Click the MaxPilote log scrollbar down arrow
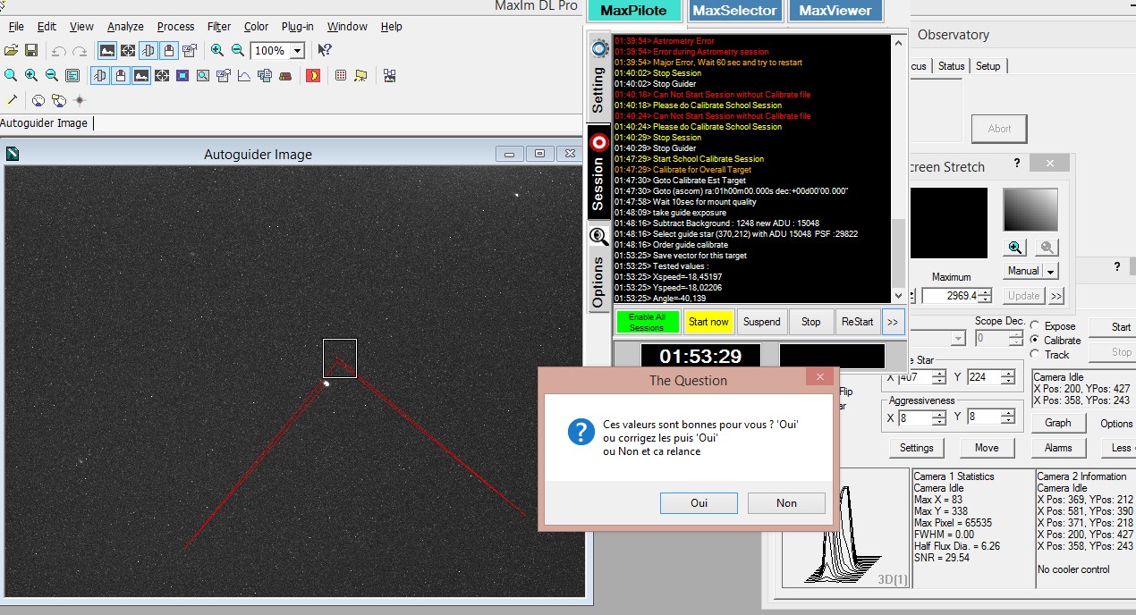The height and width of the screenshot is (615, 1136). click(898, 295)
